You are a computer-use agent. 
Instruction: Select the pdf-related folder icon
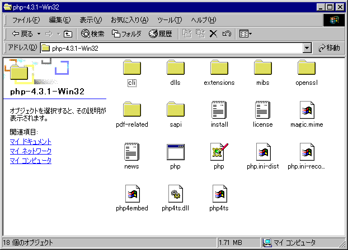click(132, 109)
